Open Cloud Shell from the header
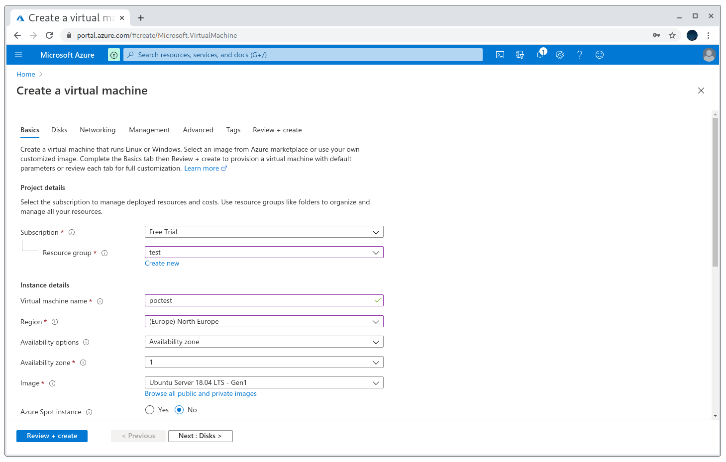The height and width of the screenshot is (462, 726). point(500,55)
